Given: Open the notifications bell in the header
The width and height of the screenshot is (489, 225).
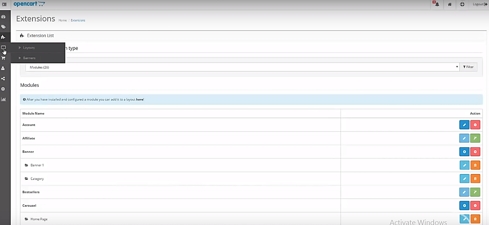Looking at the screenshot, I should click(437, 4).
